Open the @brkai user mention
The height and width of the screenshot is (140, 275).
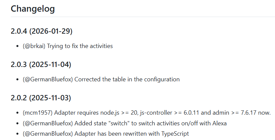tap(34, 46)
